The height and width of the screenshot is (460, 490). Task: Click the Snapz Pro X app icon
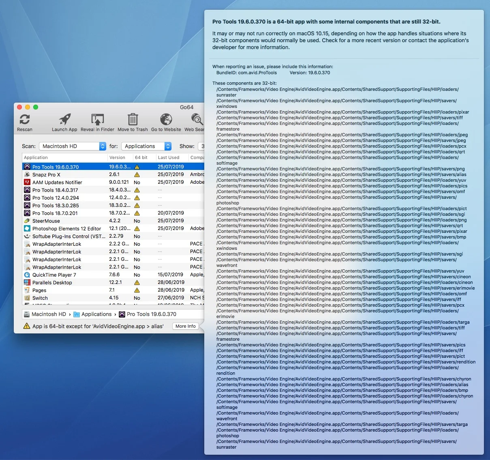pos(27,174)
